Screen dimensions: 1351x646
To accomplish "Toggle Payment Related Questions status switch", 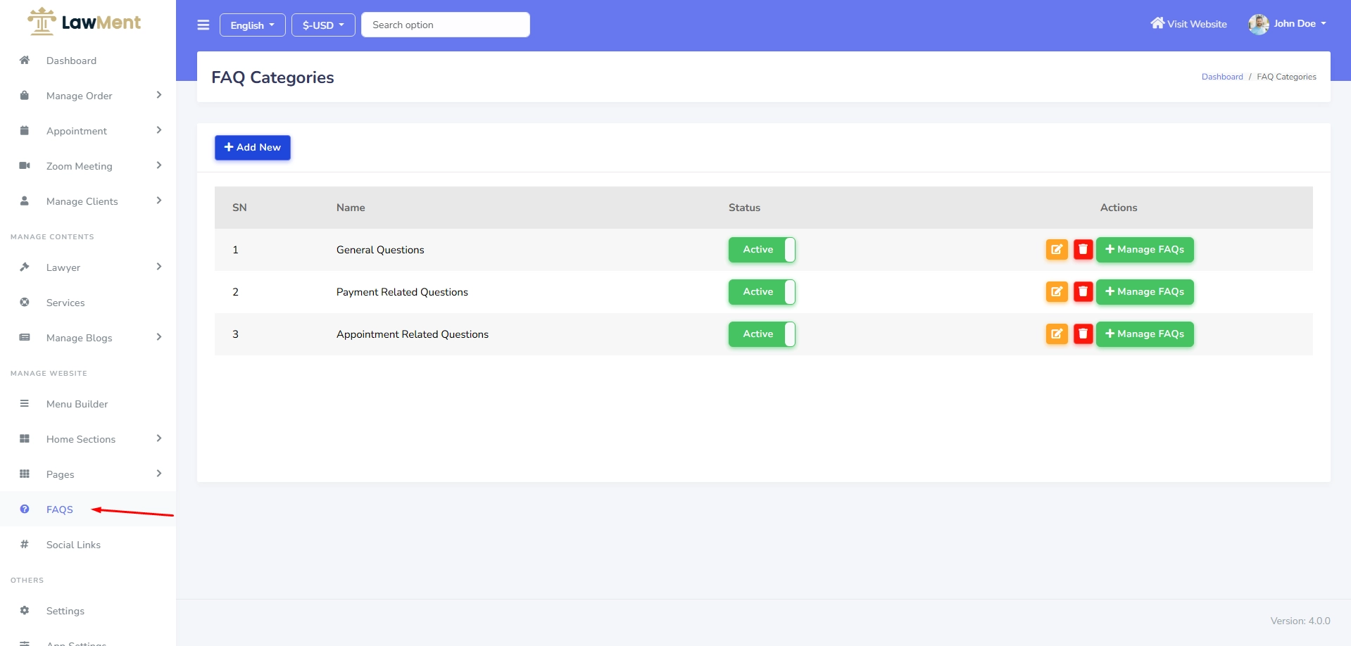I will (x=762, y=292).
